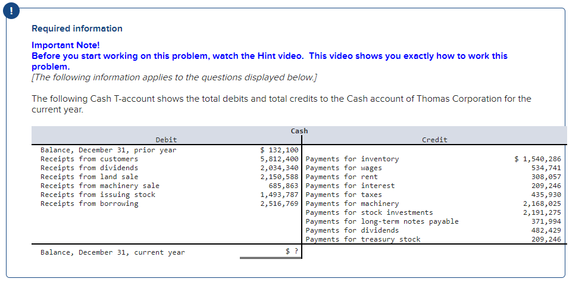Select 'Payments for wages' label

pyautogui.click(x=343, y=168)
